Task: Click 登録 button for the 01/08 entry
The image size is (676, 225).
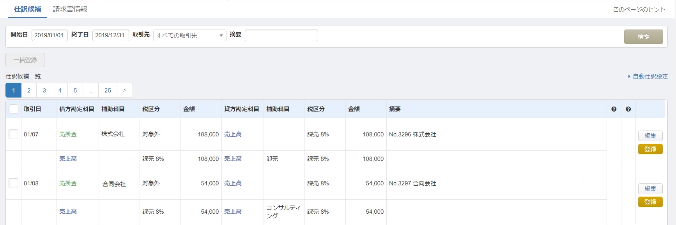Action: (x=650, y=202)
